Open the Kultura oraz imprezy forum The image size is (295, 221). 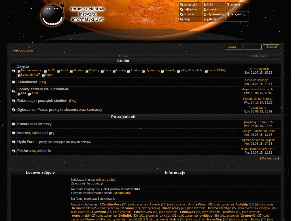click(x=34, y=124)
